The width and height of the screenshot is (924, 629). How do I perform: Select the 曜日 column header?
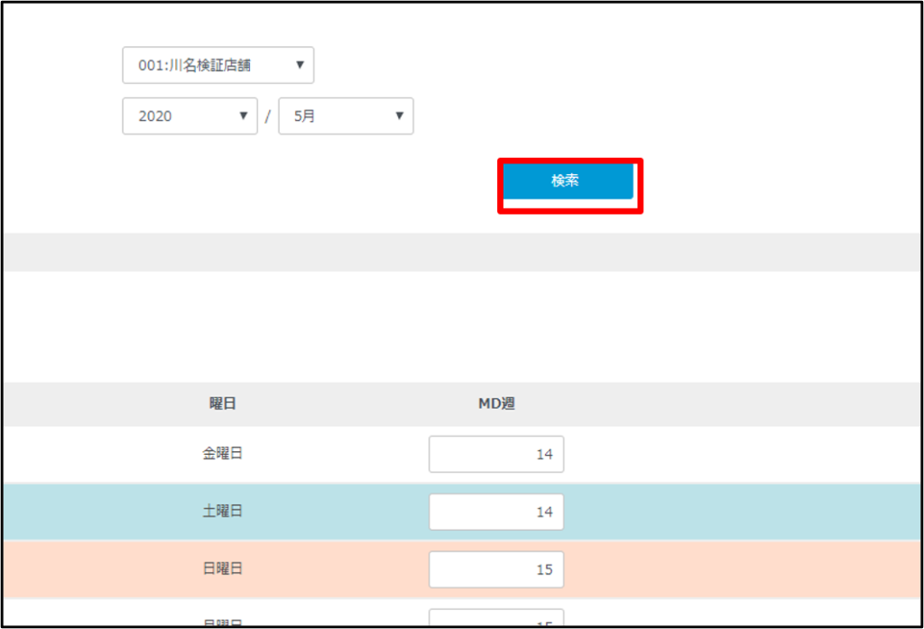pos(223,403)
